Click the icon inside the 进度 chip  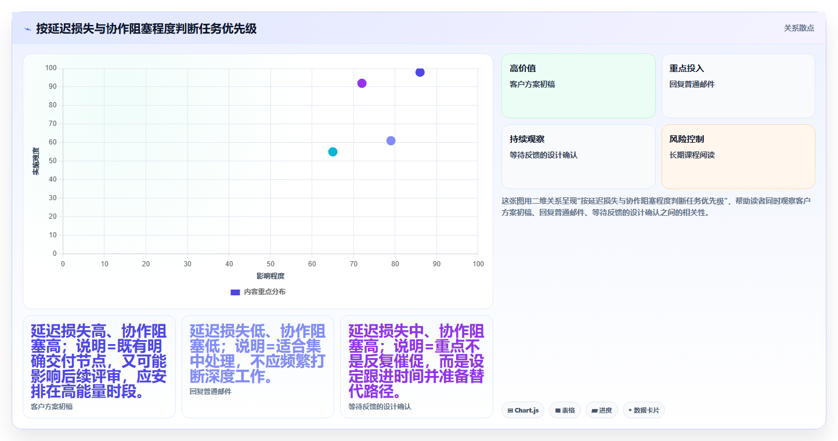[594, 410]
